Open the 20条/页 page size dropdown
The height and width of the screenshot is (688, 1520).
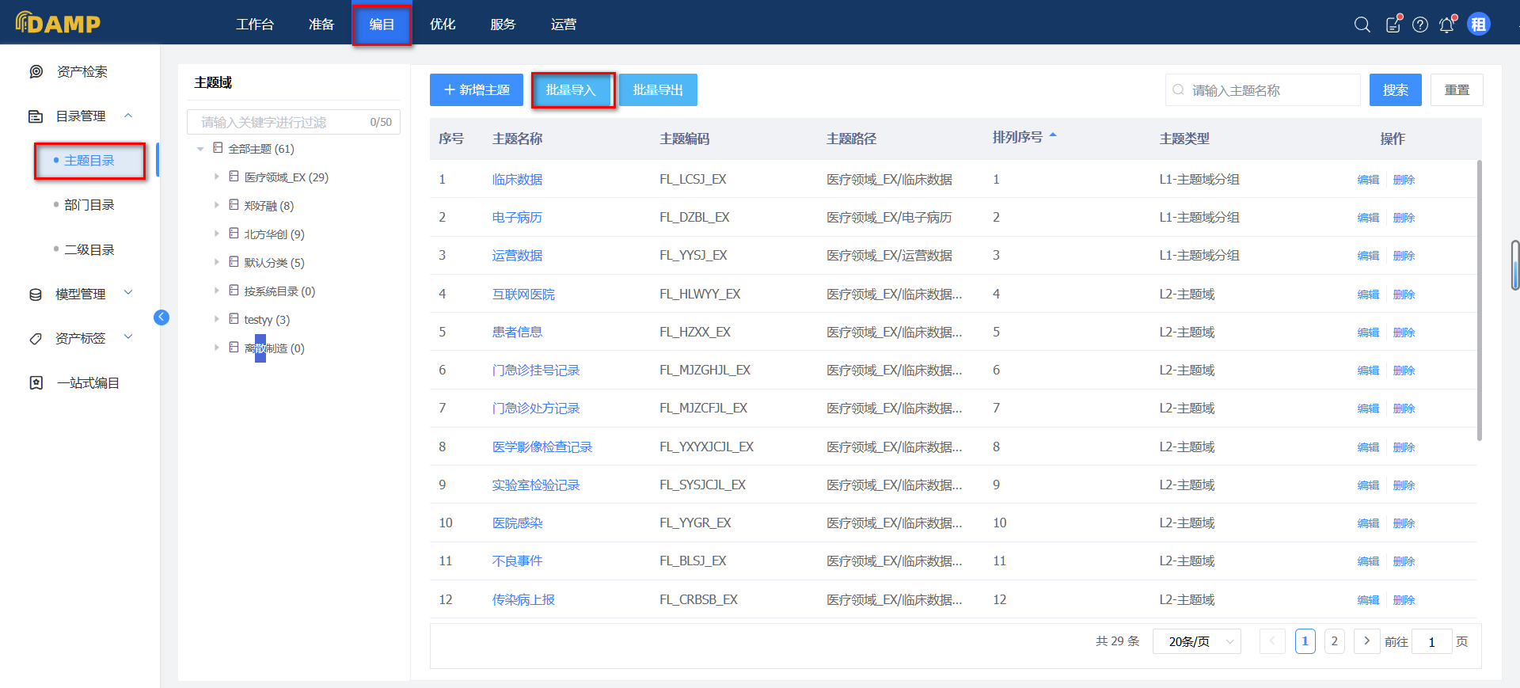1196,641
